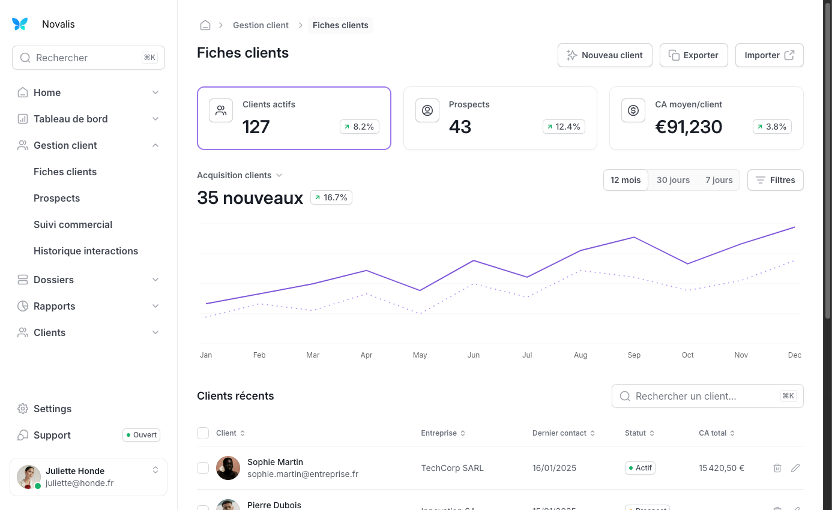Open Settings from the gear icon
The width and height of the screenshot is (832, 510).
(23, 409)
